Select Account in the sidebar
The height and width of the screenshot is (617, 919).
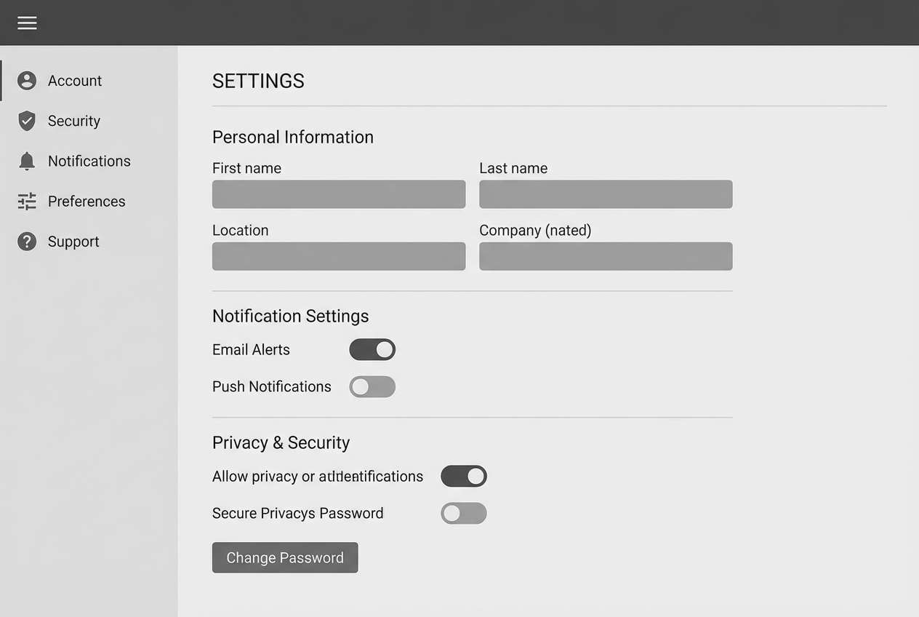pos(75,80)
